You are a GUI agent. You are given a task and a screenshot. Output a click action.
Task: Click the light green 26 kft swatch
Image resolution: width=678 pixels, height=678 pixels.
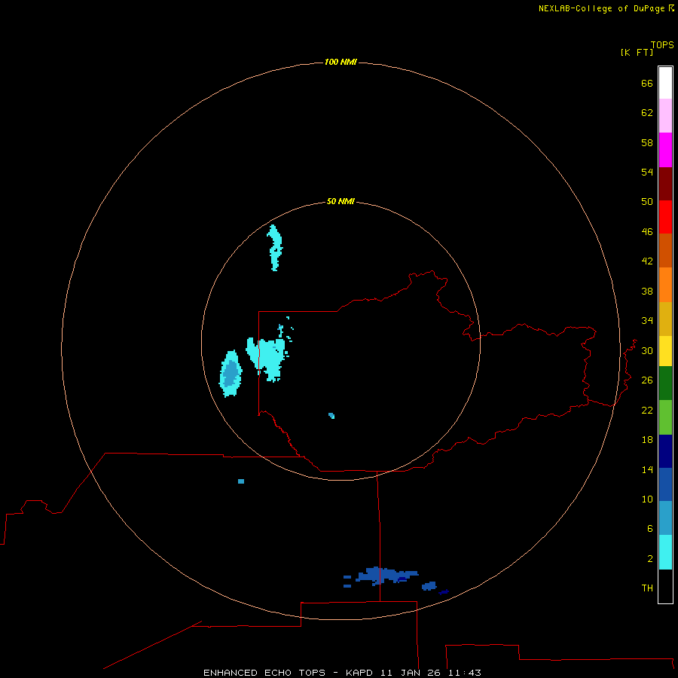pyautogui.click(x=665, y=417)
